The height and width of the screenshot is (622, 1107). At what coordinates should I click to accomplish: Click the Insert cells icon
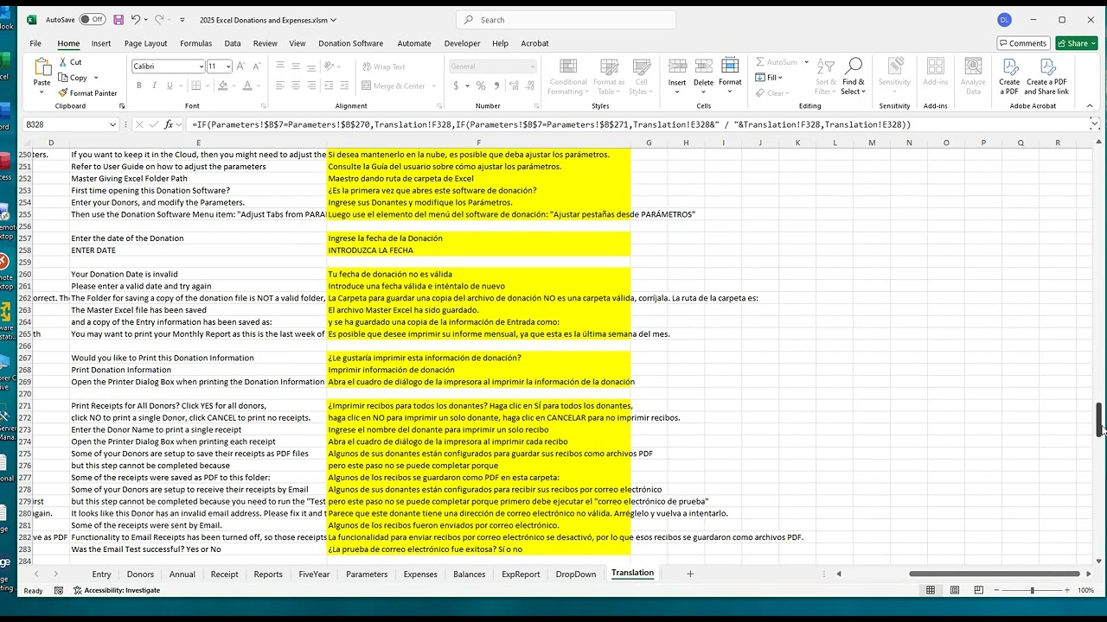coord(677,67)
